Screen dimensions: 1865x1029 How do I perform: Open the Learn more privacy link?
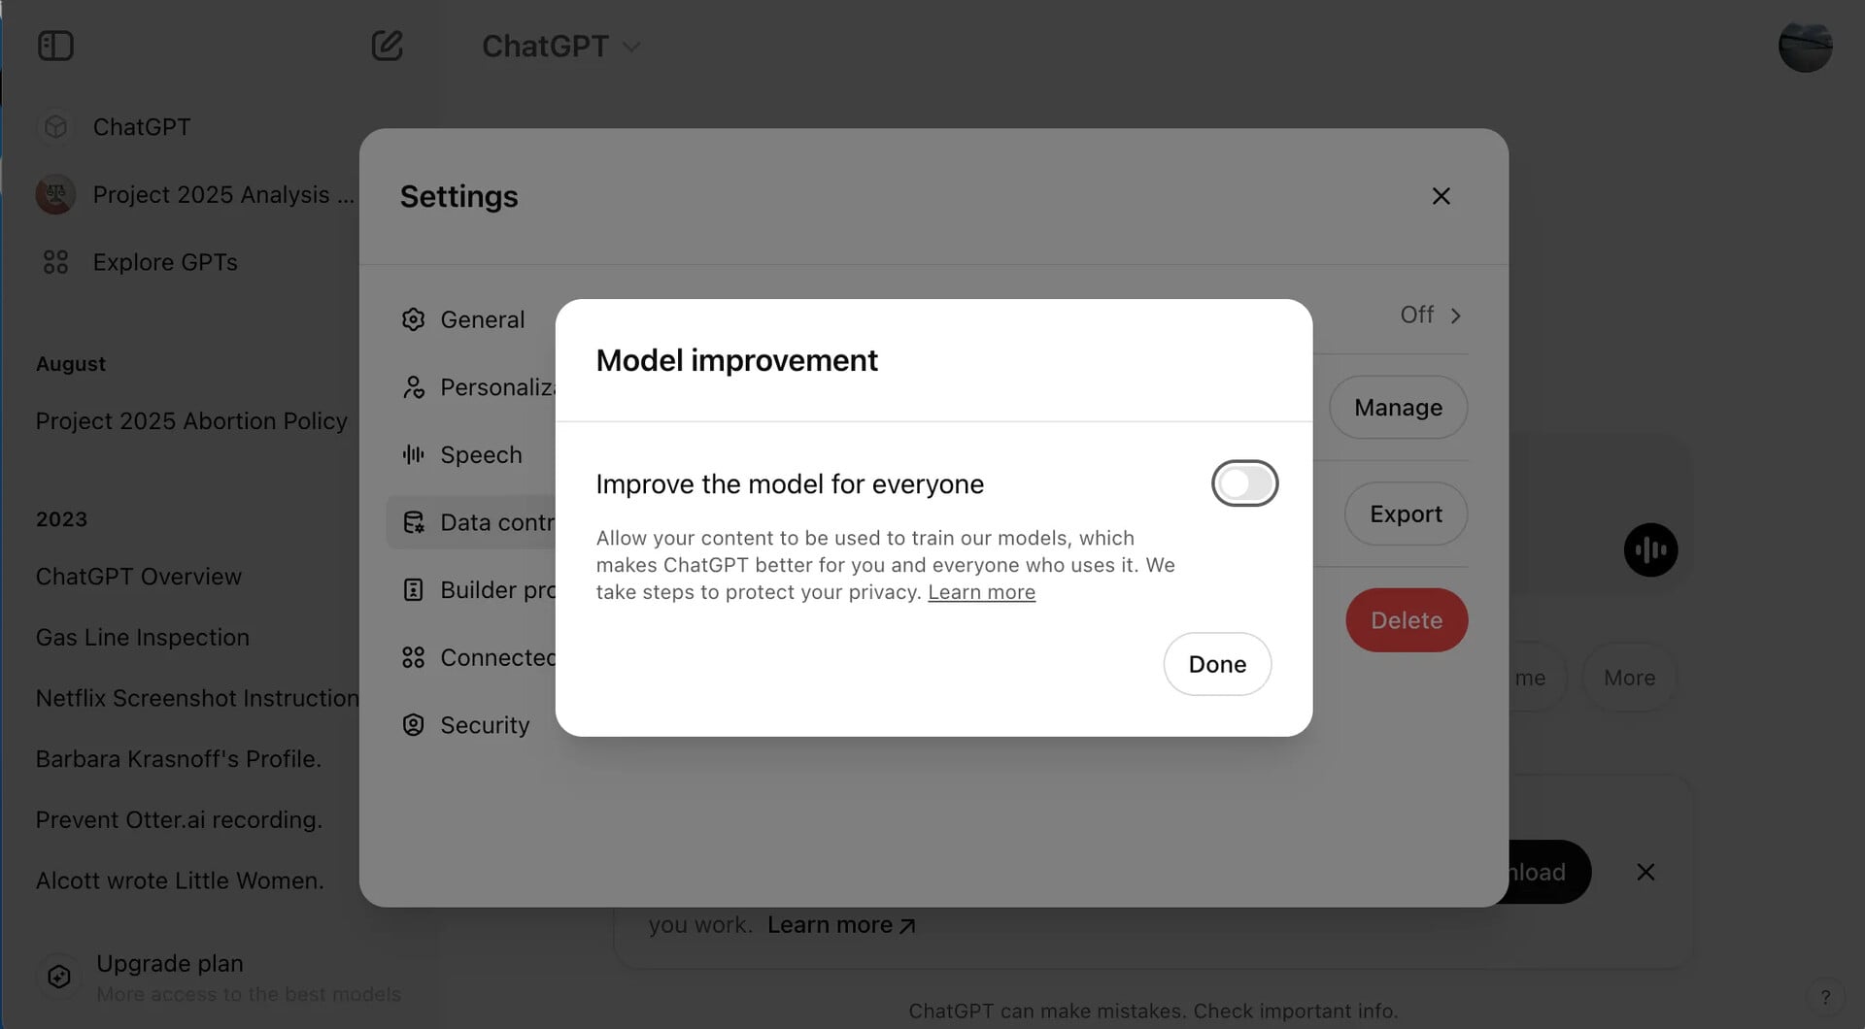tap(981, 592)
